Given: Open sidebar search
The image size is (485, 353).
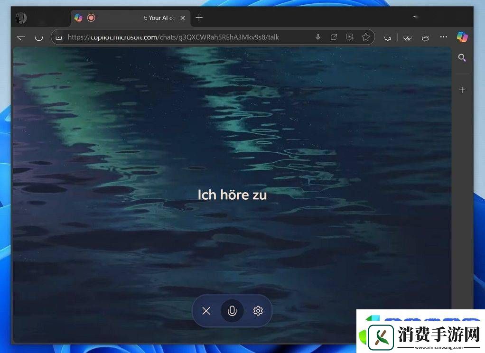Looking at the screenshot, I should (462, 58).
